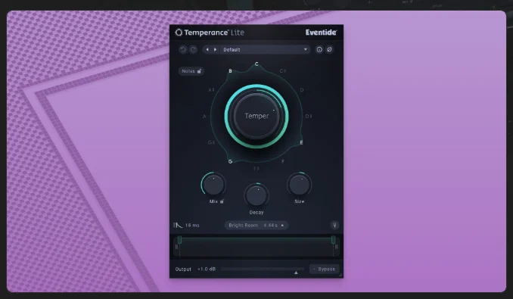The image size is (513, 299).
Task: Click the undo arrow icon
Action: click(x=183, y=49)
